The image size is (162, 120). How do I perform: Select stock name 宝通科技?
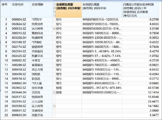click(37, 111)
